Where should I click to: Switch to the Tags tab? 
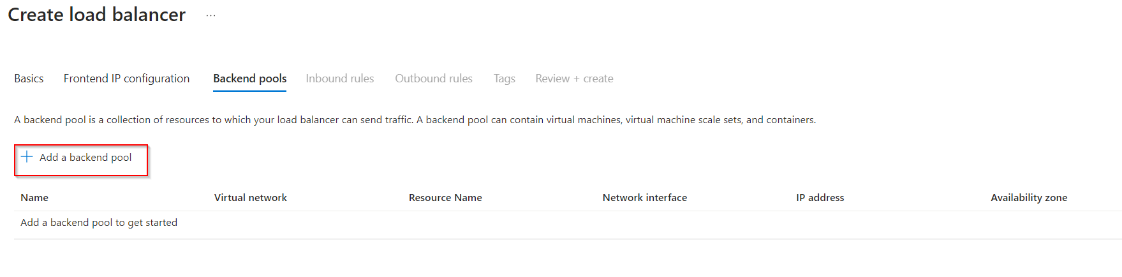tap(504, 79)
